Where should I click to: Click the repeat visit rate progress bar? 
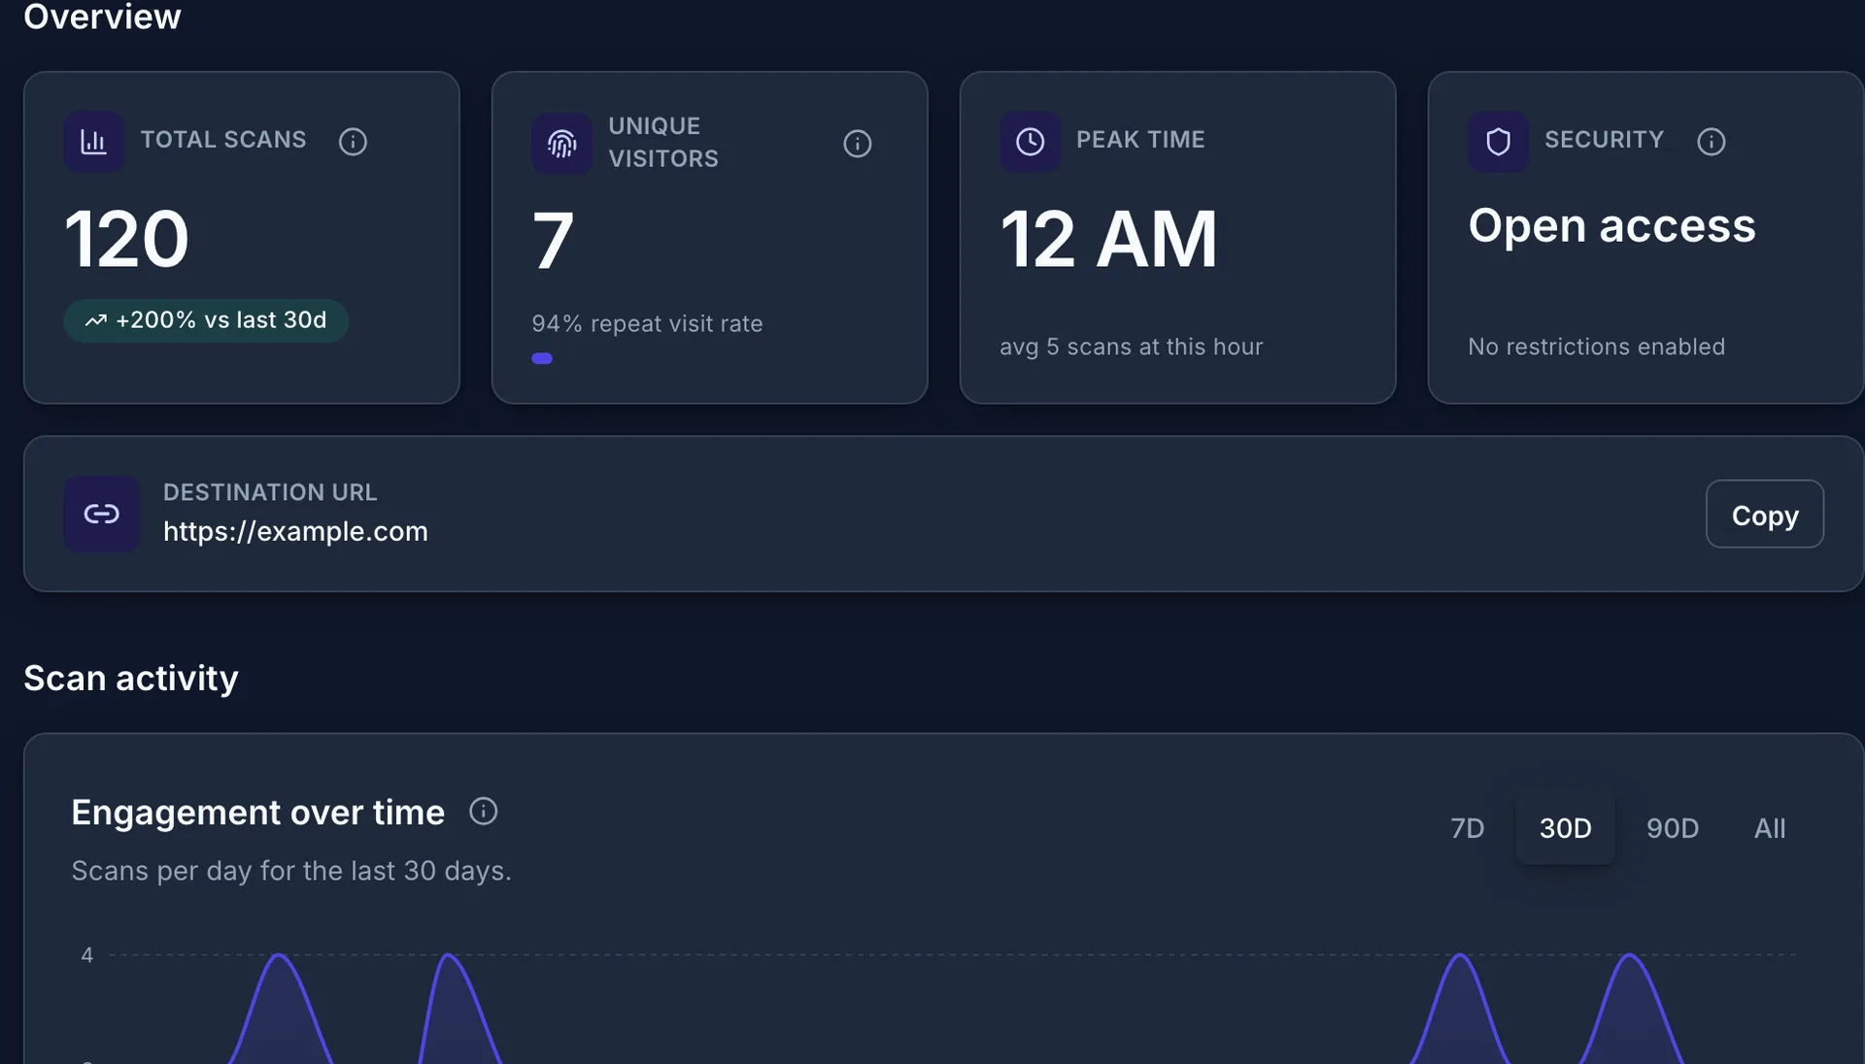point(542,358)
